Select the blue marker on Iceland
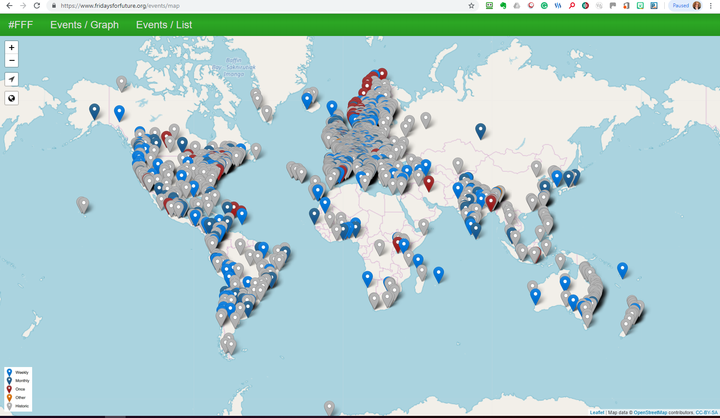Viewport: 720px width, 418px height. tap(307, 101)
